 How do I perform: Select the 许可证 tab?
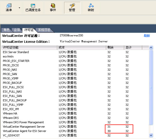click(x=28, y=30)
